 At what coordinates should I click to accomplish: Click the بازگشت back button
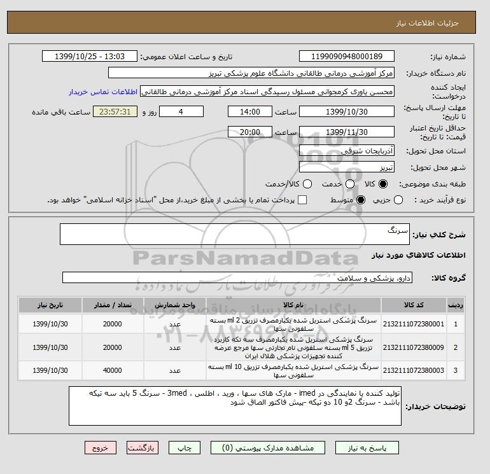[x=142, y=448]
